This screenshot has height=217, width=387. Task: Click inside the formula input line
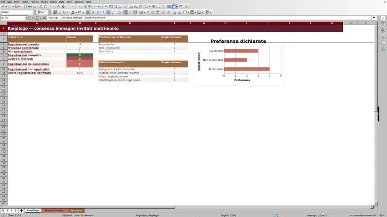pos(209,18)
